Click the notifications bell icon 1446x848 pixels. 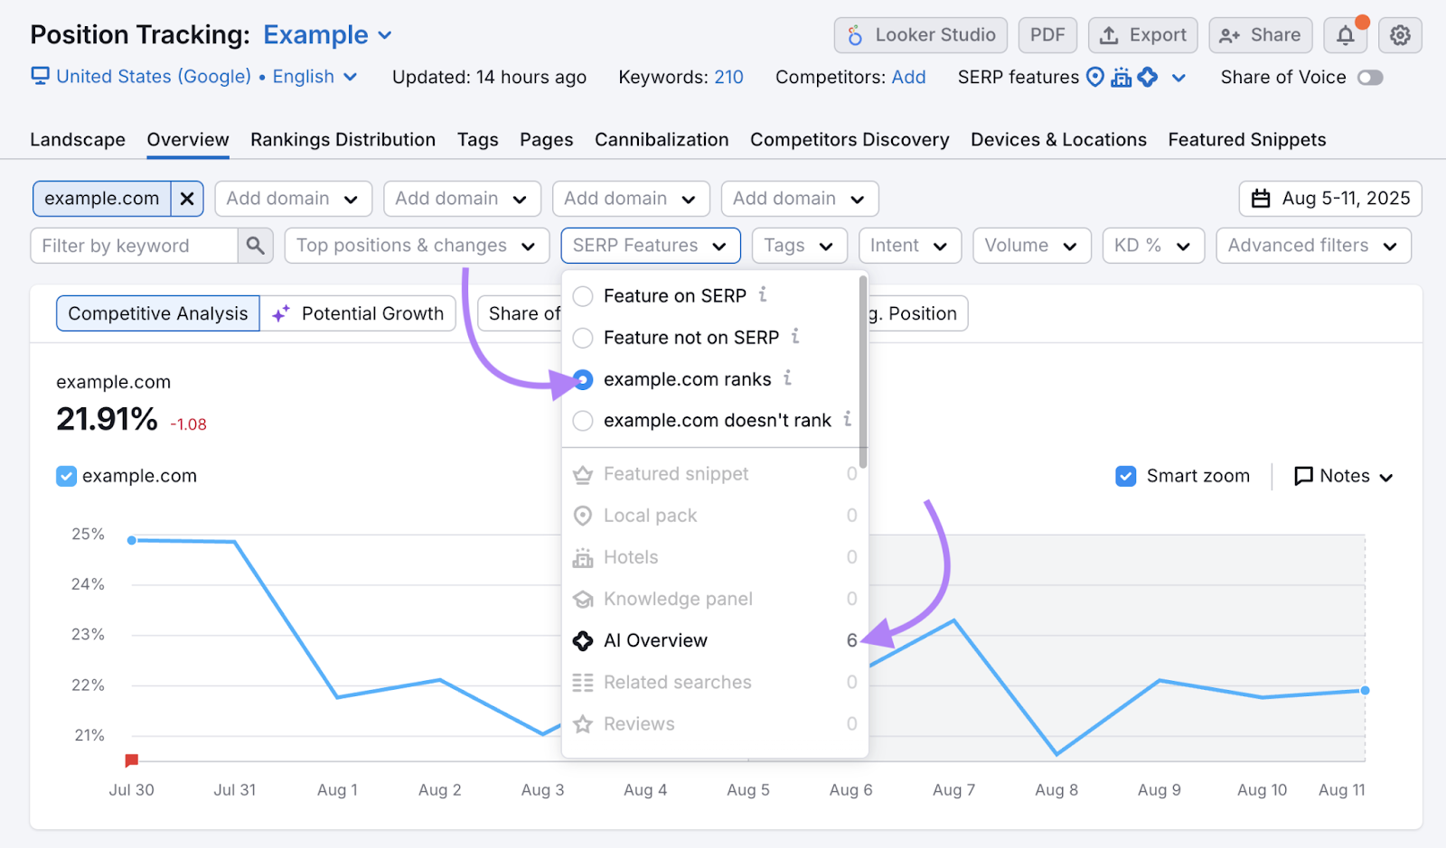click(1345, 35)
